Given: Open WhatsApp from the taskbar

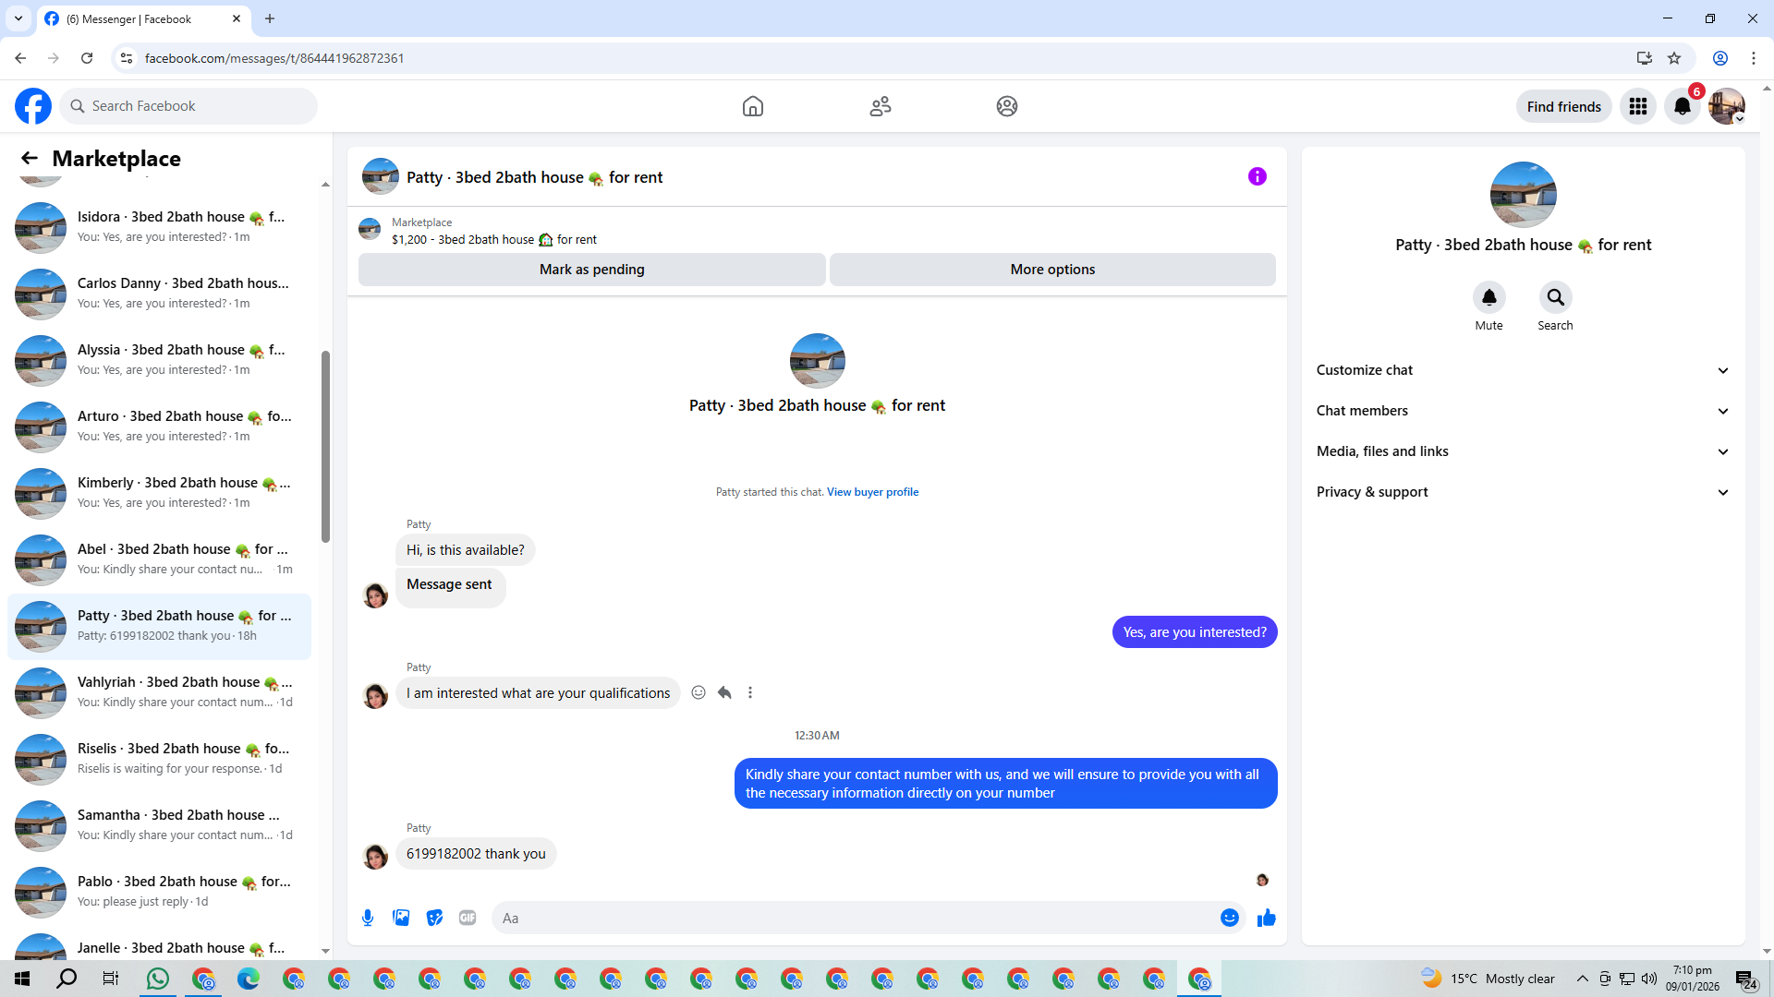Looking at the screenshot, I should click(158, 979).
